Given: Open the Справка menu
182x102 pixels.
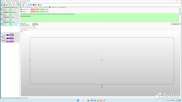Looking at the screenshot, I should click(24, 3).
